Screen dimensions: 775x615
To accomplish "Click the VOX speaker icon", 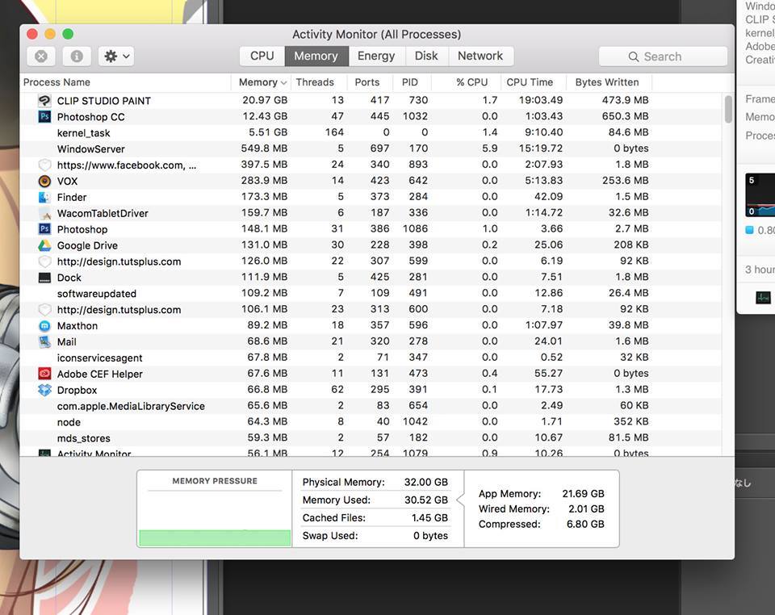I will point(44,181).
